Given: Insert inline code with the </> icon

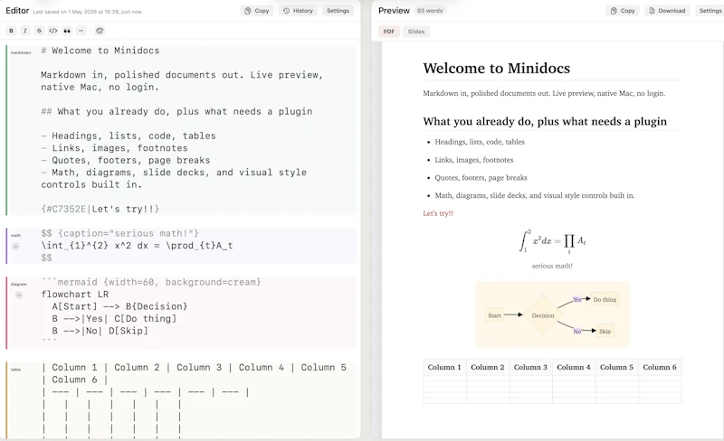Looking at the screenshot, I should tap(53, 31).
